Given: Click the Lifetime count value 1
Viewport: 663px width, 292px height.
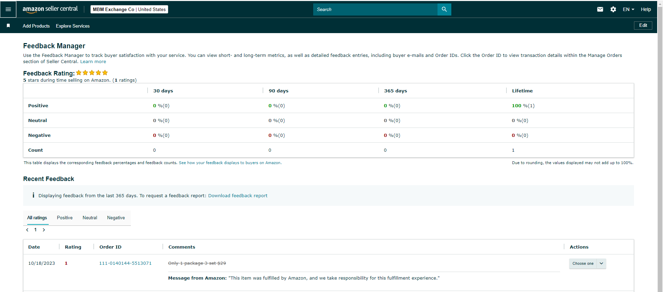Looking at the screenshot, I should point(513,150).
